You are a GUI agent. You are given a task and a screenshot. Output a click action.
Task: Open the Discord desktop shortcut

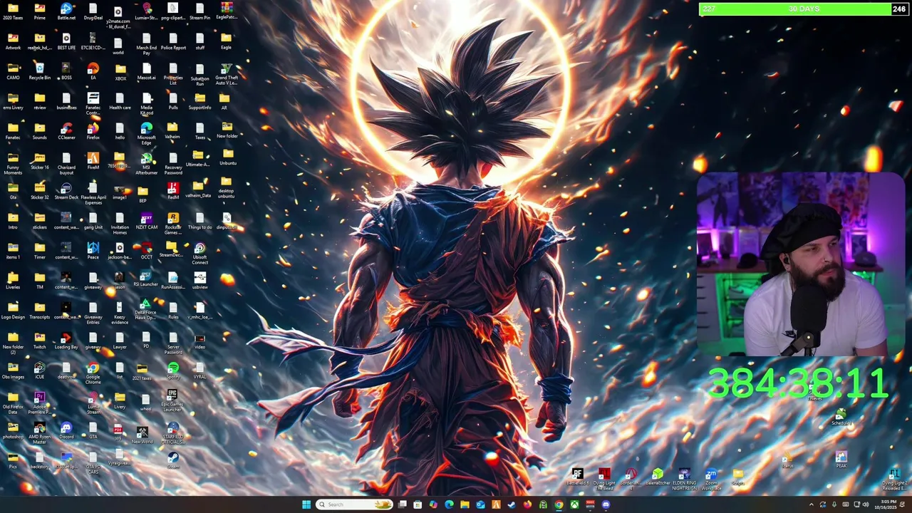point(66,430)
